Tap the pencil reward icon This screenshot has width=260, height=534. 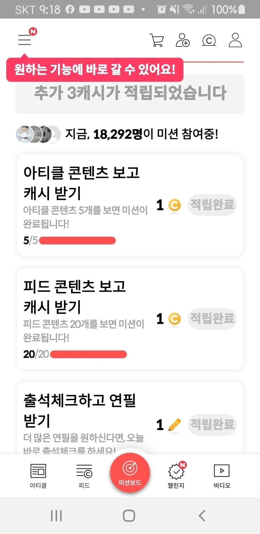[x=174, y=425]
